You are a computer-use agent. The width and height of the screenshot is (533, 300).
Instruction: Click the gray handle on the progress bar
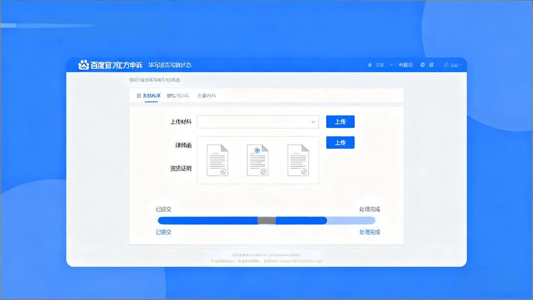pos(266,221)
